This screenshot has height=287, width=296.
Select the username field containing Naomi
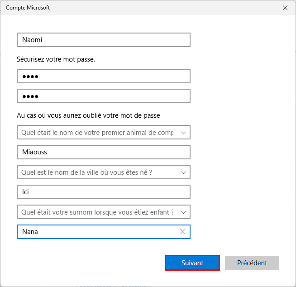104,40
